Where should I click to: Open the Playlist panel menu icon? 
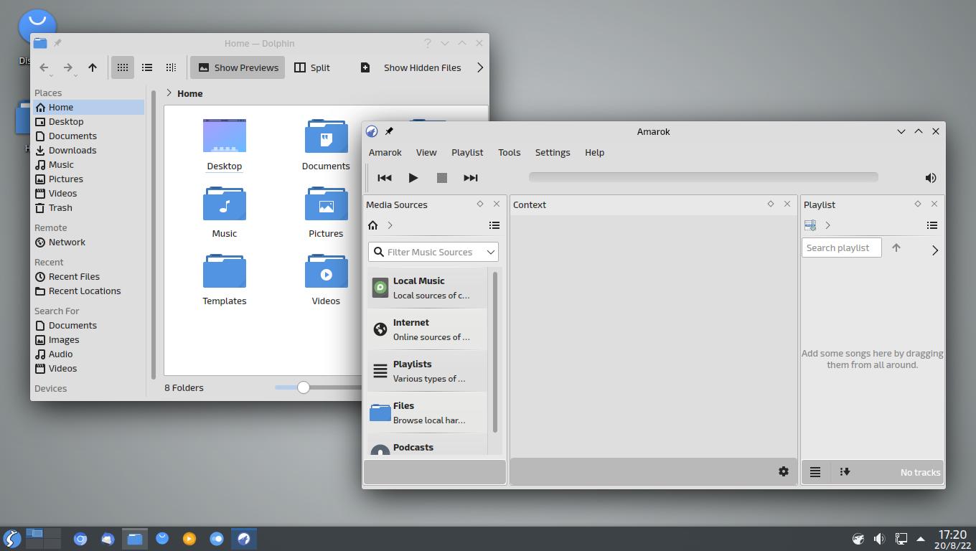932,225
